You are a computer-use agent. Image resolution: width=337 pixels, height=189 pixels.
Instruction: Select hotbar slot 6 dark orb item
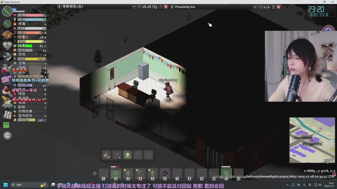[x=165, y=173]
